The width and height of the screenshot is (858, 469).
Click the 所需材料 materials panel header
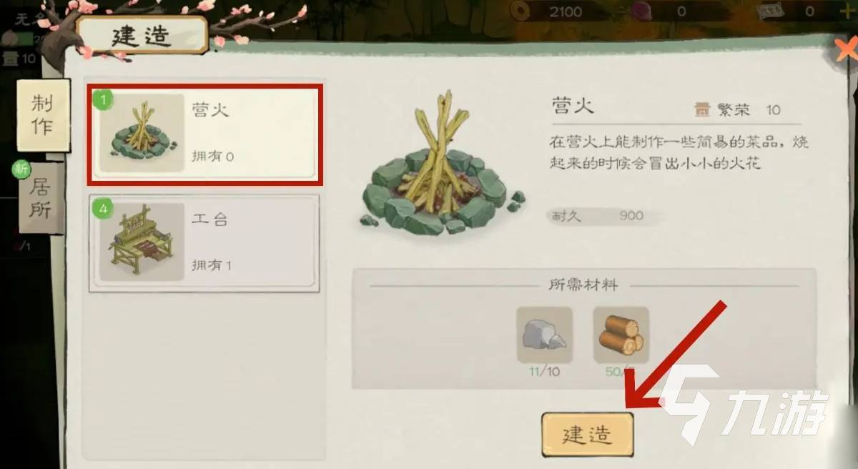(584, 285)
